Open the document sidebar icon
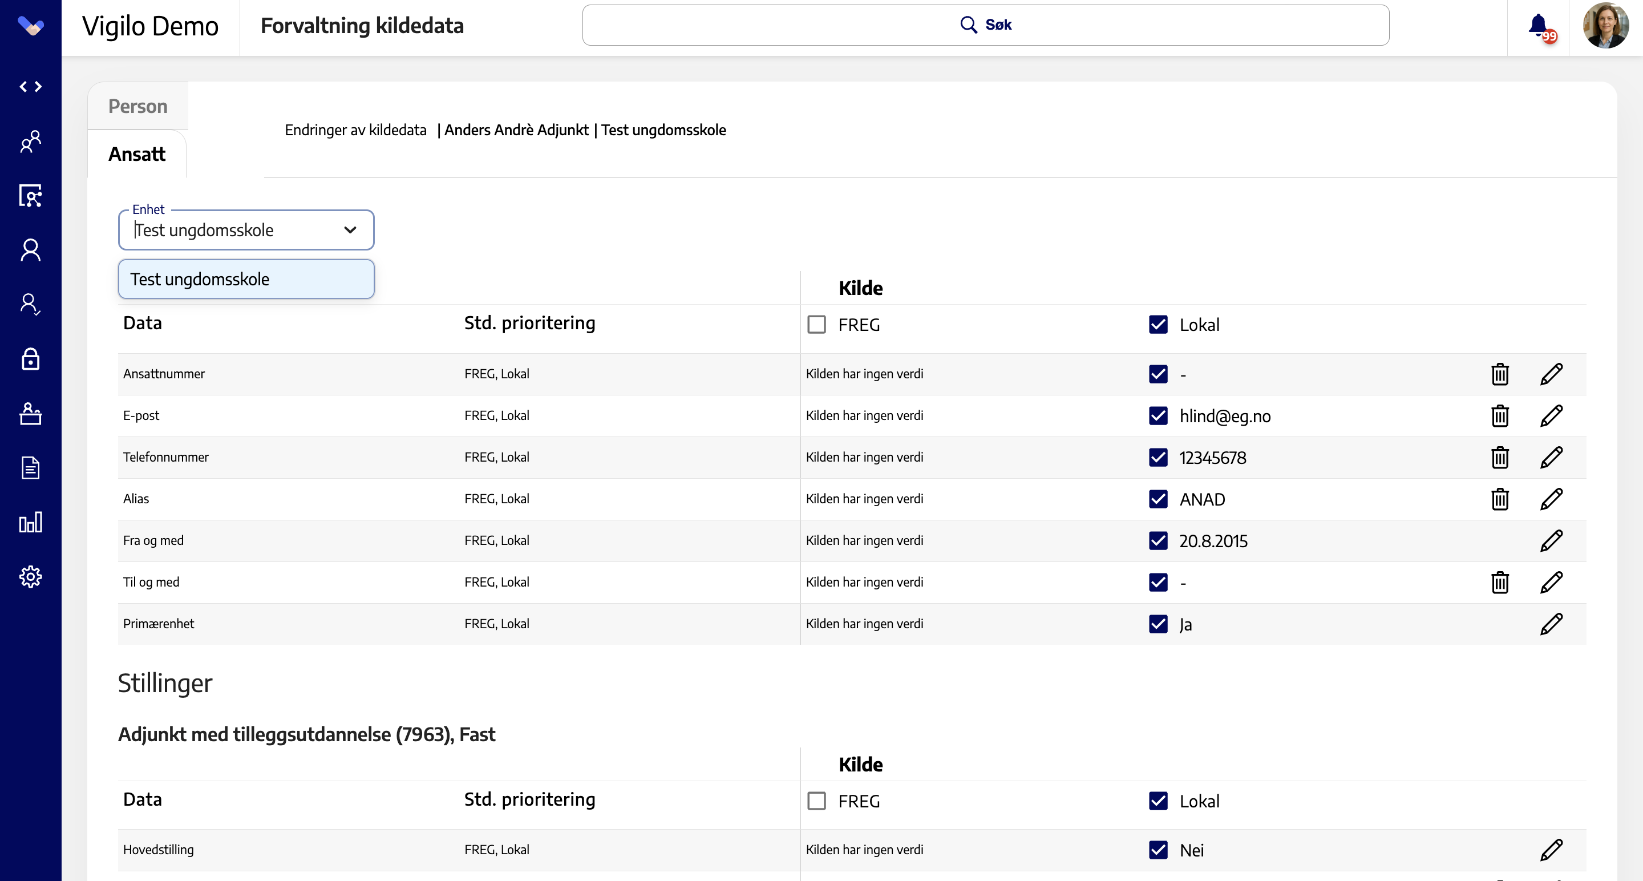 (x=31, y=468)
